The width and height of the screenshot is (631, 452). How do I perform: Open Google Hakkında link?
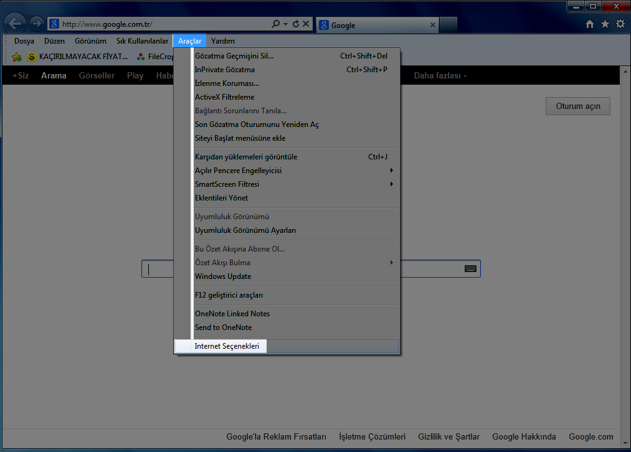click(x=524, y=436)
